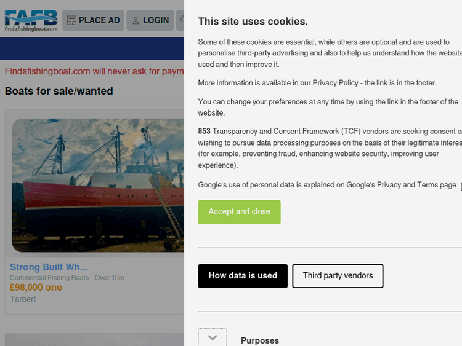Click the red fishing boat photo thumbnail

[99, 184]
